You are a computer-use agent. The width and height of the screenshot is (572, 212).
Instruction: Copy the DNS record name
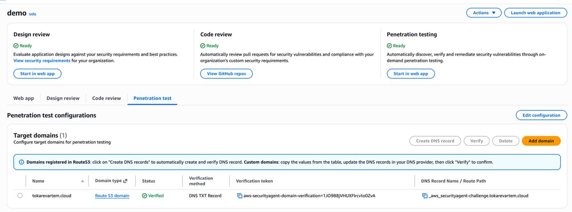[425, 196]
